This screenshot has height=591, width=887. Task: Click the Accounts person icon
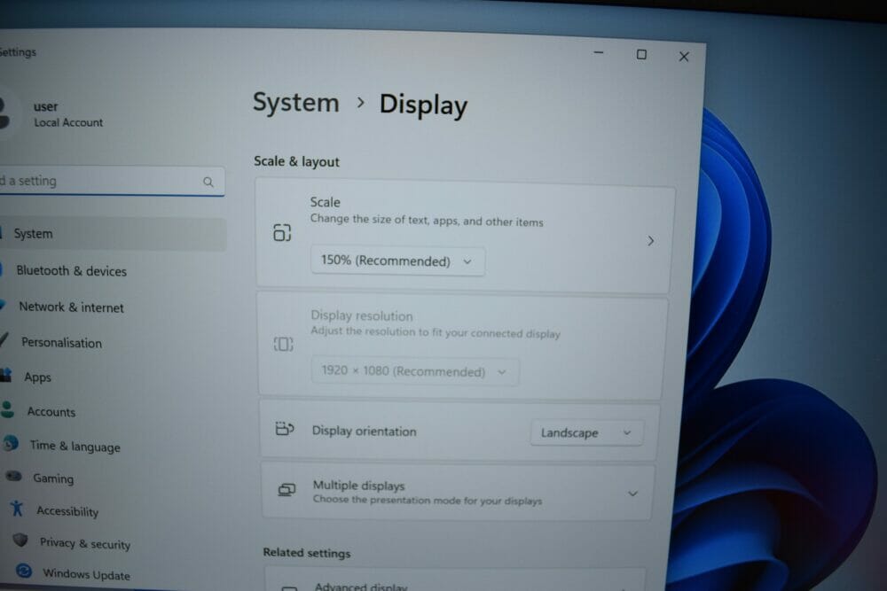pyautogui.click(x=7, y=409)
